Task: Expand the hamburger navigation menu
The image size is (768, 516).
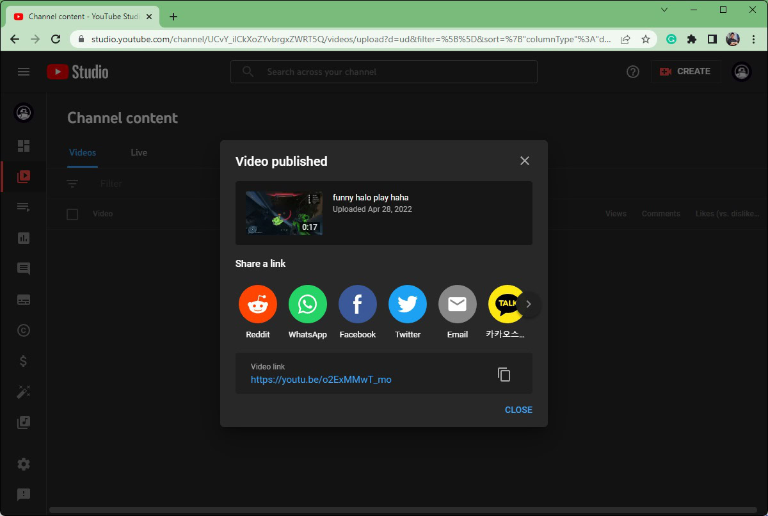Action: tap(24, 72)
